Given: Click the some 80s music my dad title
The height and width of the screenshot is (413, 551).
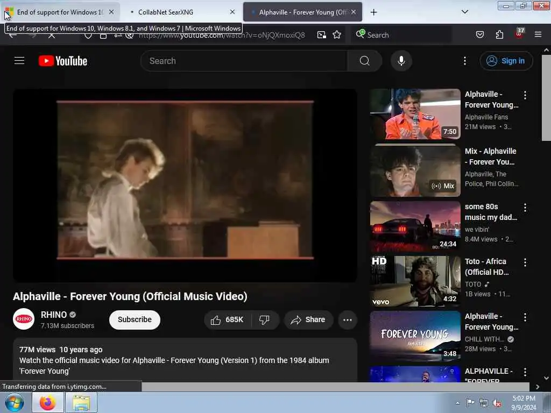Looking at the screenshot, I should point(491,212).
